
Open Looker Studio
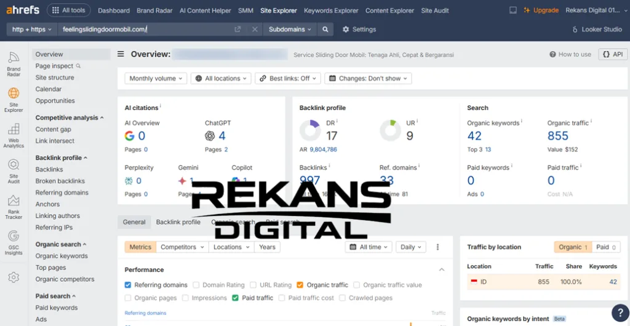coord(597,30)
